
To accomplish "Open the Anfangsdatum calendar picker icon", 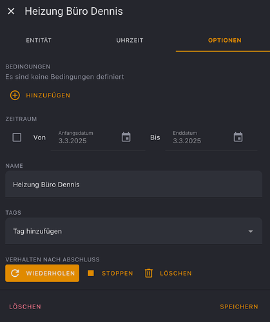I will coord(126,137).
